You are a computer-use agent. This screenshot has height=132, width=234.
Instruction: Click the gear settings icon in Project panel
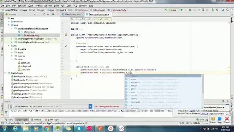[53, 14]
